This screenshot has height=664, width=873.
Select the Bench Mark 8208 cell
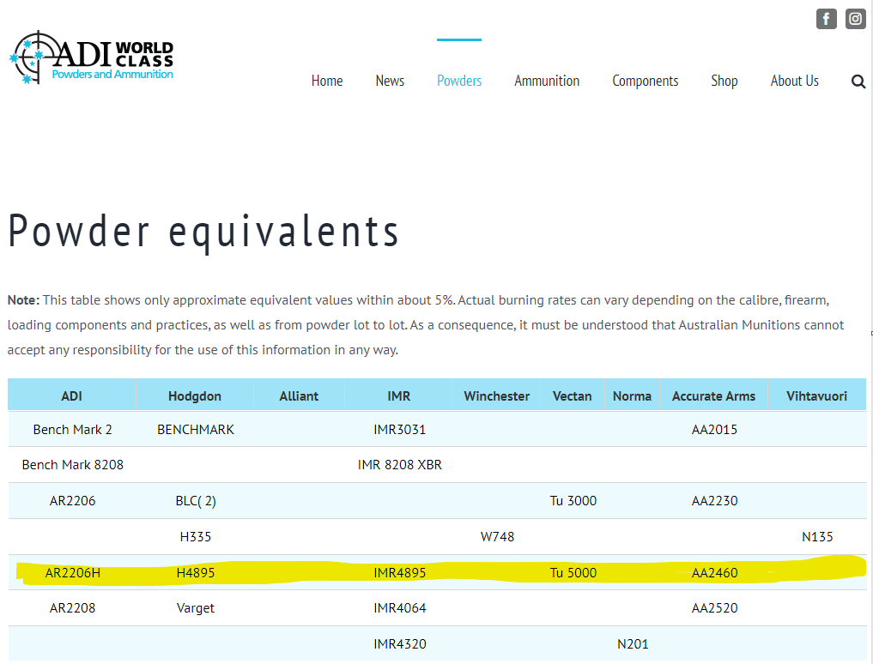coord(72,465)
